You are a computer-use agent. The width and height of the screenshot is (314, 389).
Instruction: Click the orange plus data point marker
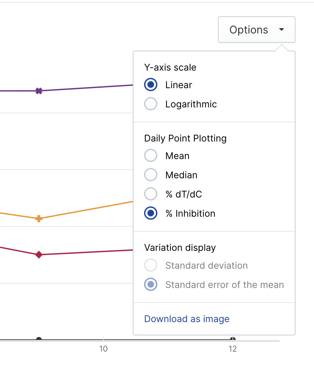(x=39, y=218)
